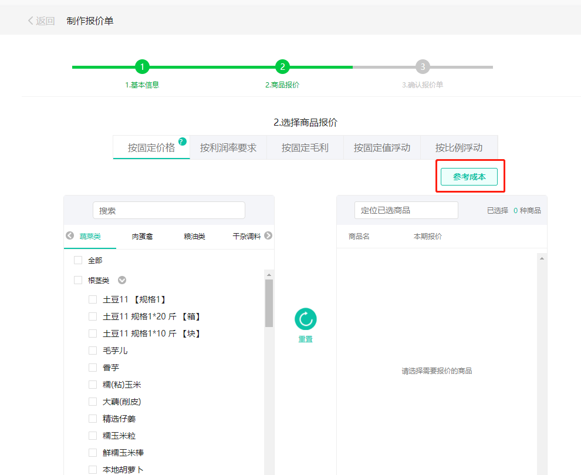Image resolution: width=581 pixels, height=475 pixels.
Task: Select step 3 circle 确认报价单 in progress bar
Action: click(x=424, y=67)
